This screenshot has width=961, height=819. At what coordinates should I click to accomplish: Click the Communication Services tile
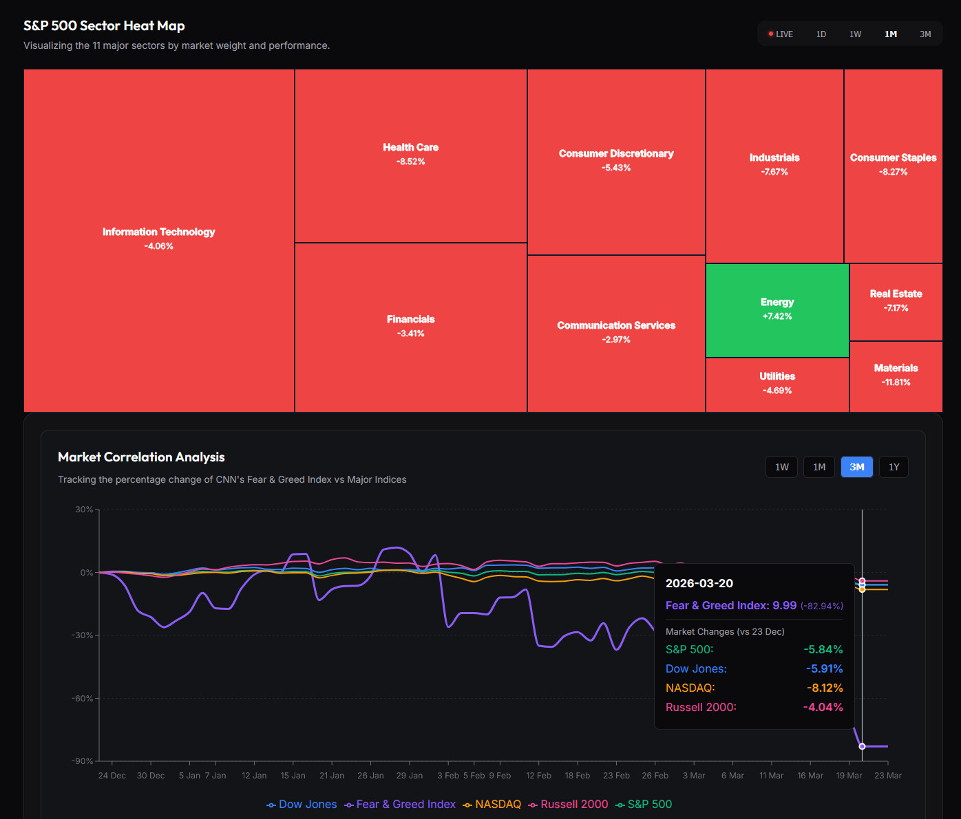(x=616, y=333)
